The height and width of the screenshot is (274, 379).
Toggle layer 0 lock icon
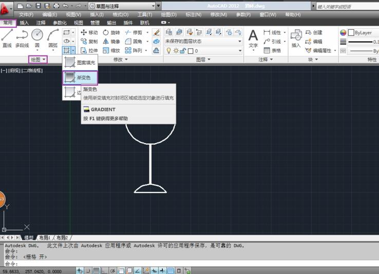pyautogui.click(x=183, y=51)
